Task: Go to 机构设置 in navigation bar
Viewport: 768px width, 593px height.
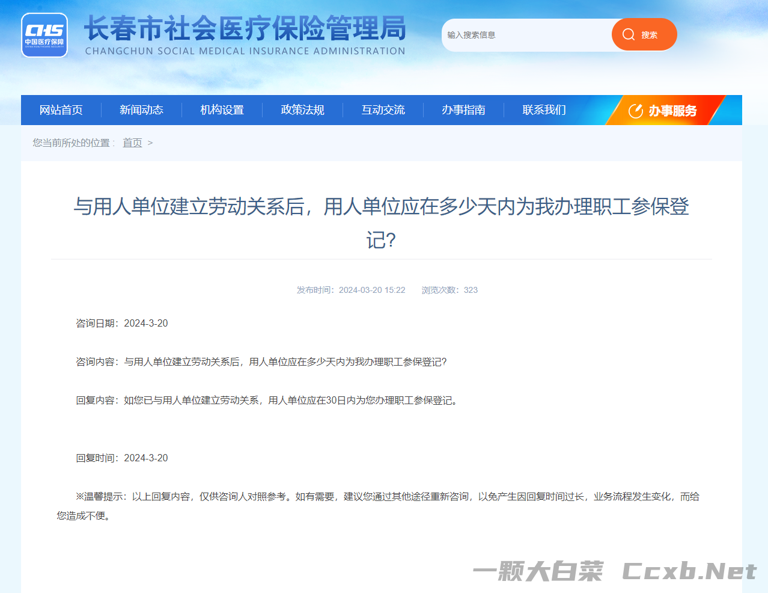Action: pyautogui.click(x=222, y=110)
